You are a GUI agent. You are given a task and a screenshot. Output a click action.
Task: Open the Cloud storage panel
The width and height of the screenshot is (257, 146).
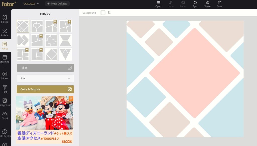tap(5, 116)
